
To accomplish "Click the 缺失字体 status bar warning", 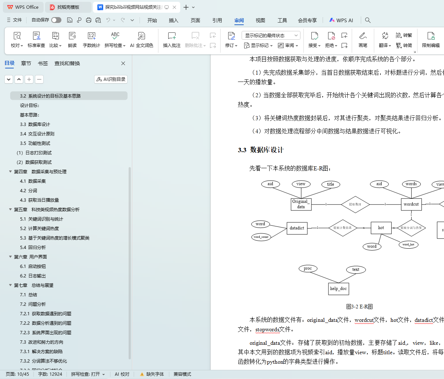I will [x=152, y=374].
